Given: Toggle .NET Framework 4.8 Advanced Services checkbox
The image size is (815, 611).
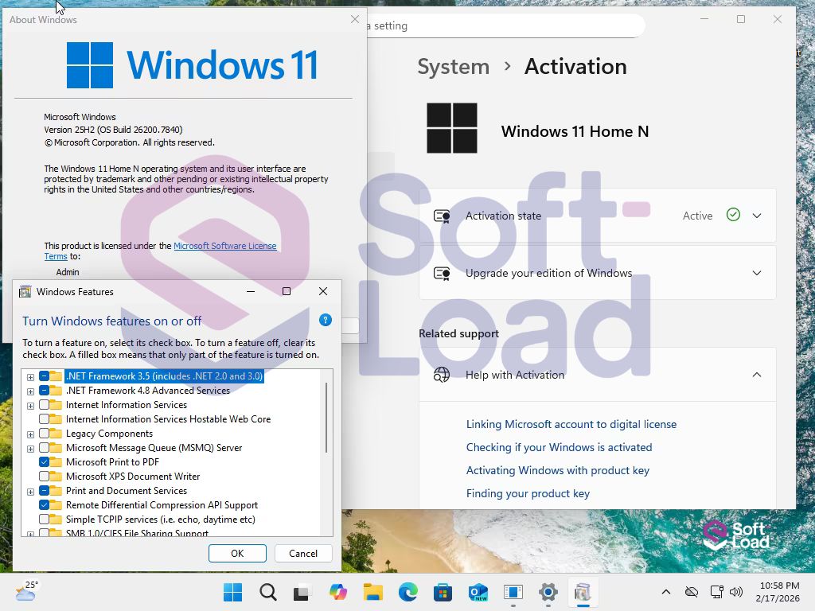Looking at the screenshot, I should [x=45, y=390].
